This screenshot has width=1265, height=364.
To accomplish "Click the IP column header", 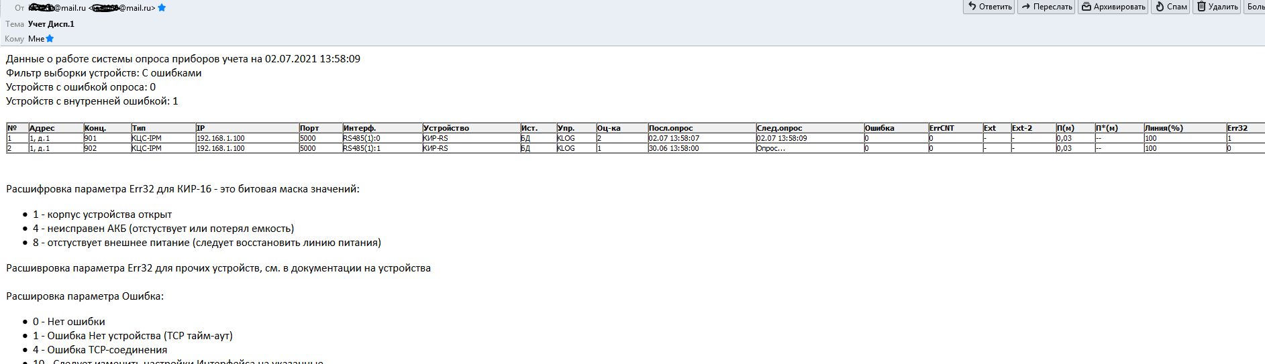I will click(x=201, y=128).
